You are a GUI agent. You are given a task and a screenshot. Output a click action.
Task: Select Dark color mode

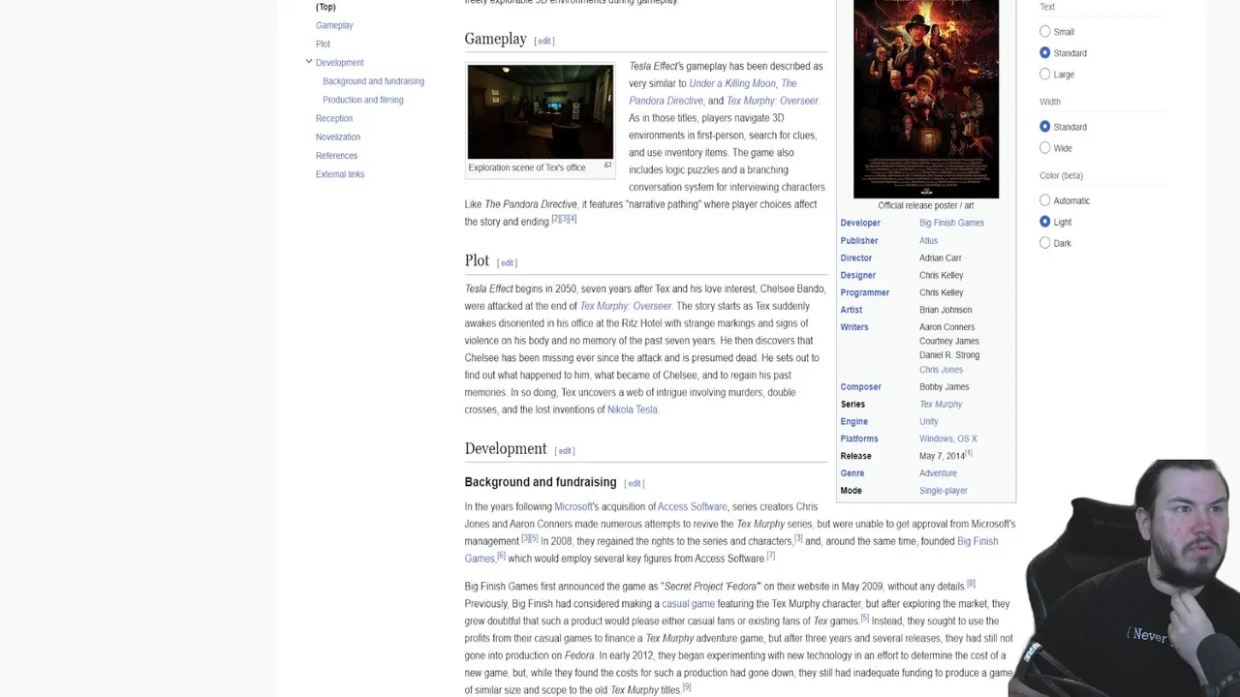[x=1044, y=243]
